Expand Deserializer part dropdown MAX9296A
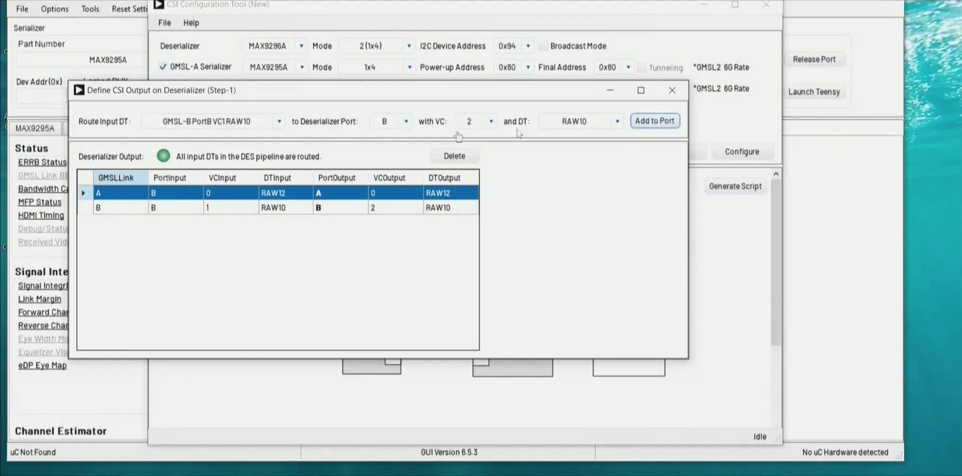962x476 pixels. (301, 46)
